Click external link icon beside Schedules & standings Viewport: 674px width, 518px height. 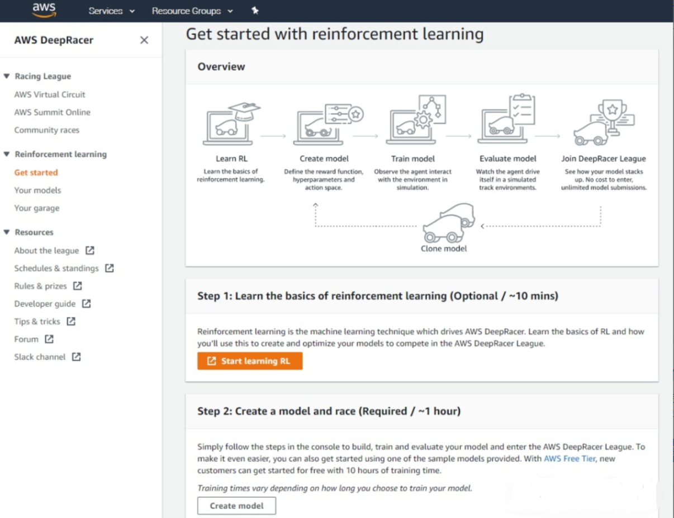(x=110, y=268)
